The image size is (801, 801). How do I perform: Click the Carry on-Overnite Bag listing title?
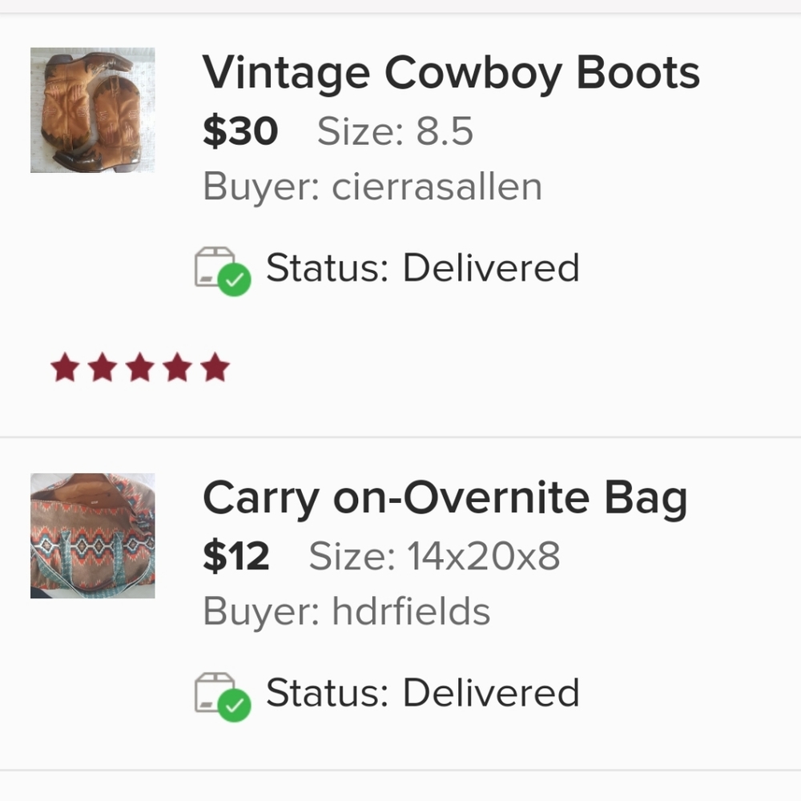445,498
